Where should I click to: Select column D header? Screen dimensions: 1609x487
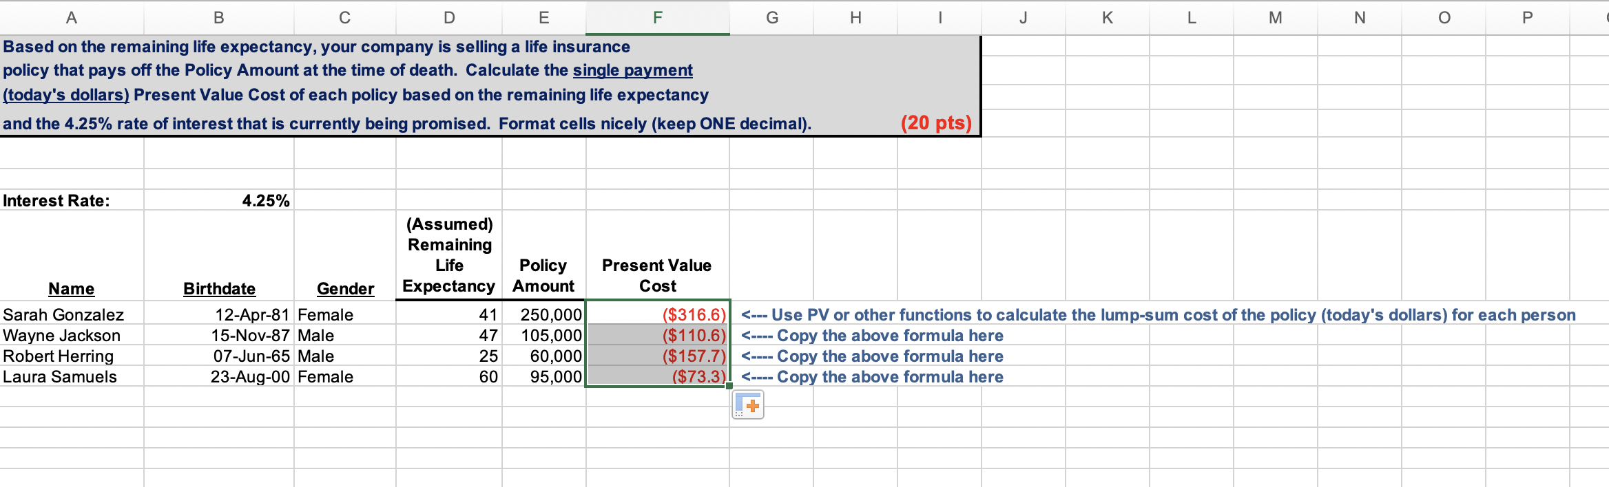point(449,18)
